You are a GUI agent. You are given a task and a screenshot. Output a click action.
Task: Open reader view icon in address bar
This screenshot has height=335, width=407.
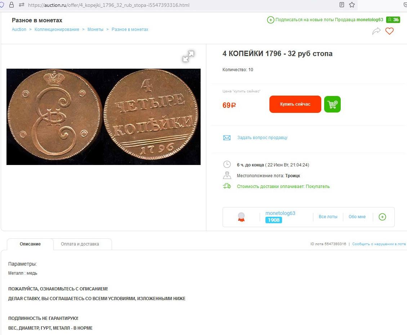coord(342,5)
